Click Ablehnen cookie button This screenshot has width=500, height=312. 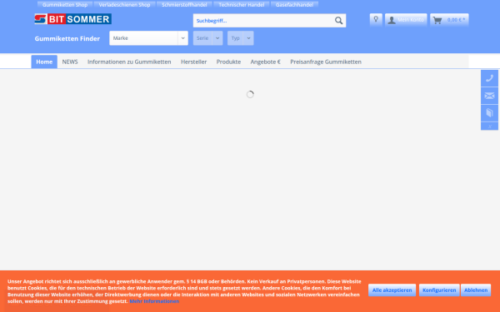476,290
